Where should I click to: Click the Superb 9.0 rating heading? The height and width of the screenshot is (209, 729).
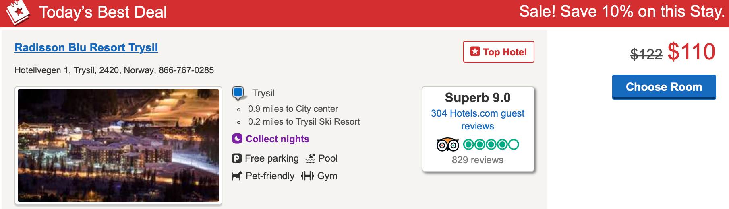478,98
